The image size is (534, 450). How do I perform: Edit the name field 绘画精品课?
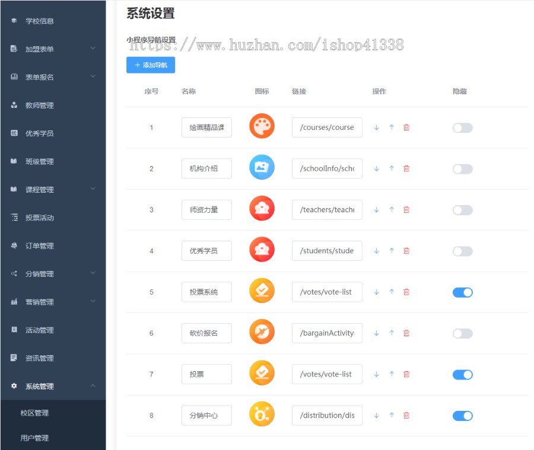(206, 127)
